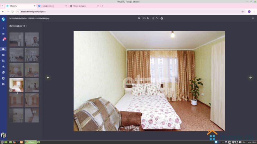Switch to the Новая вкладка tab
The width and height of the screenshot is (257, 144).
tap(84, 6)
